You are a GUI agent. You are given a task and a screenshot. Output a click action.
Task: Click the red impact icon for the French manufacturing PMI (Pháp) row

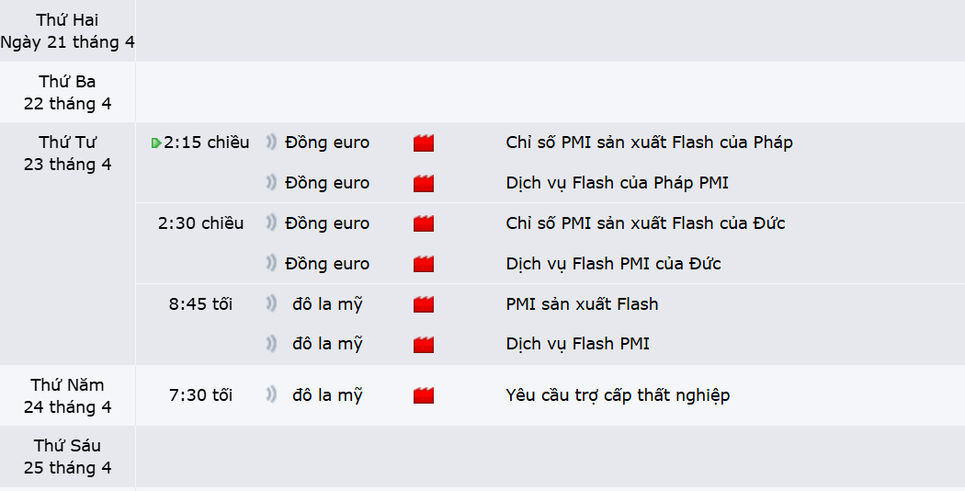pos(424,143)
